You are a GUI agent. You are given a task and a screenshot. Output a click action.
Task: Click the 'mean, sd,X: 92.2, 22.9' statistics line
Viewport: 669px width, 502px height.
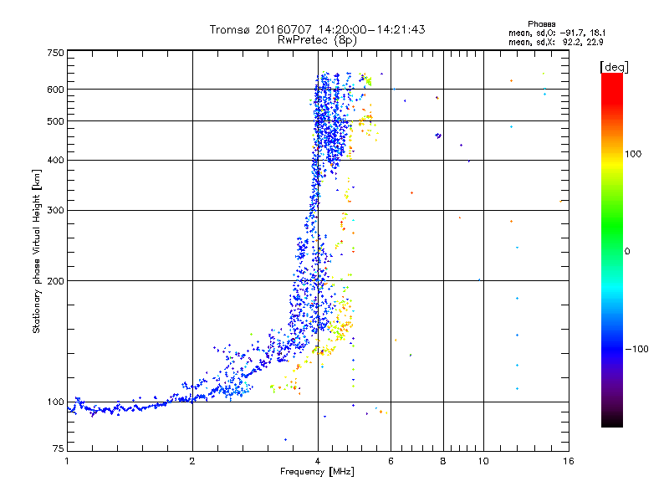pos(555,43)
